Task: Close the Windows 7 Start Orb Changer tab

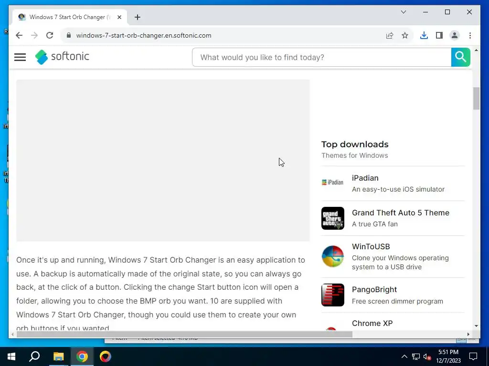Action: pyautogui.click(x=119, y=17)
